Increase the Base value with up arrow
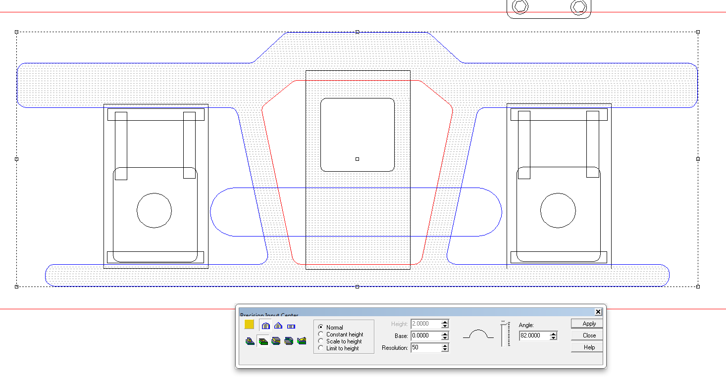This screenshot has height=382, width=726. coord(445,334)
